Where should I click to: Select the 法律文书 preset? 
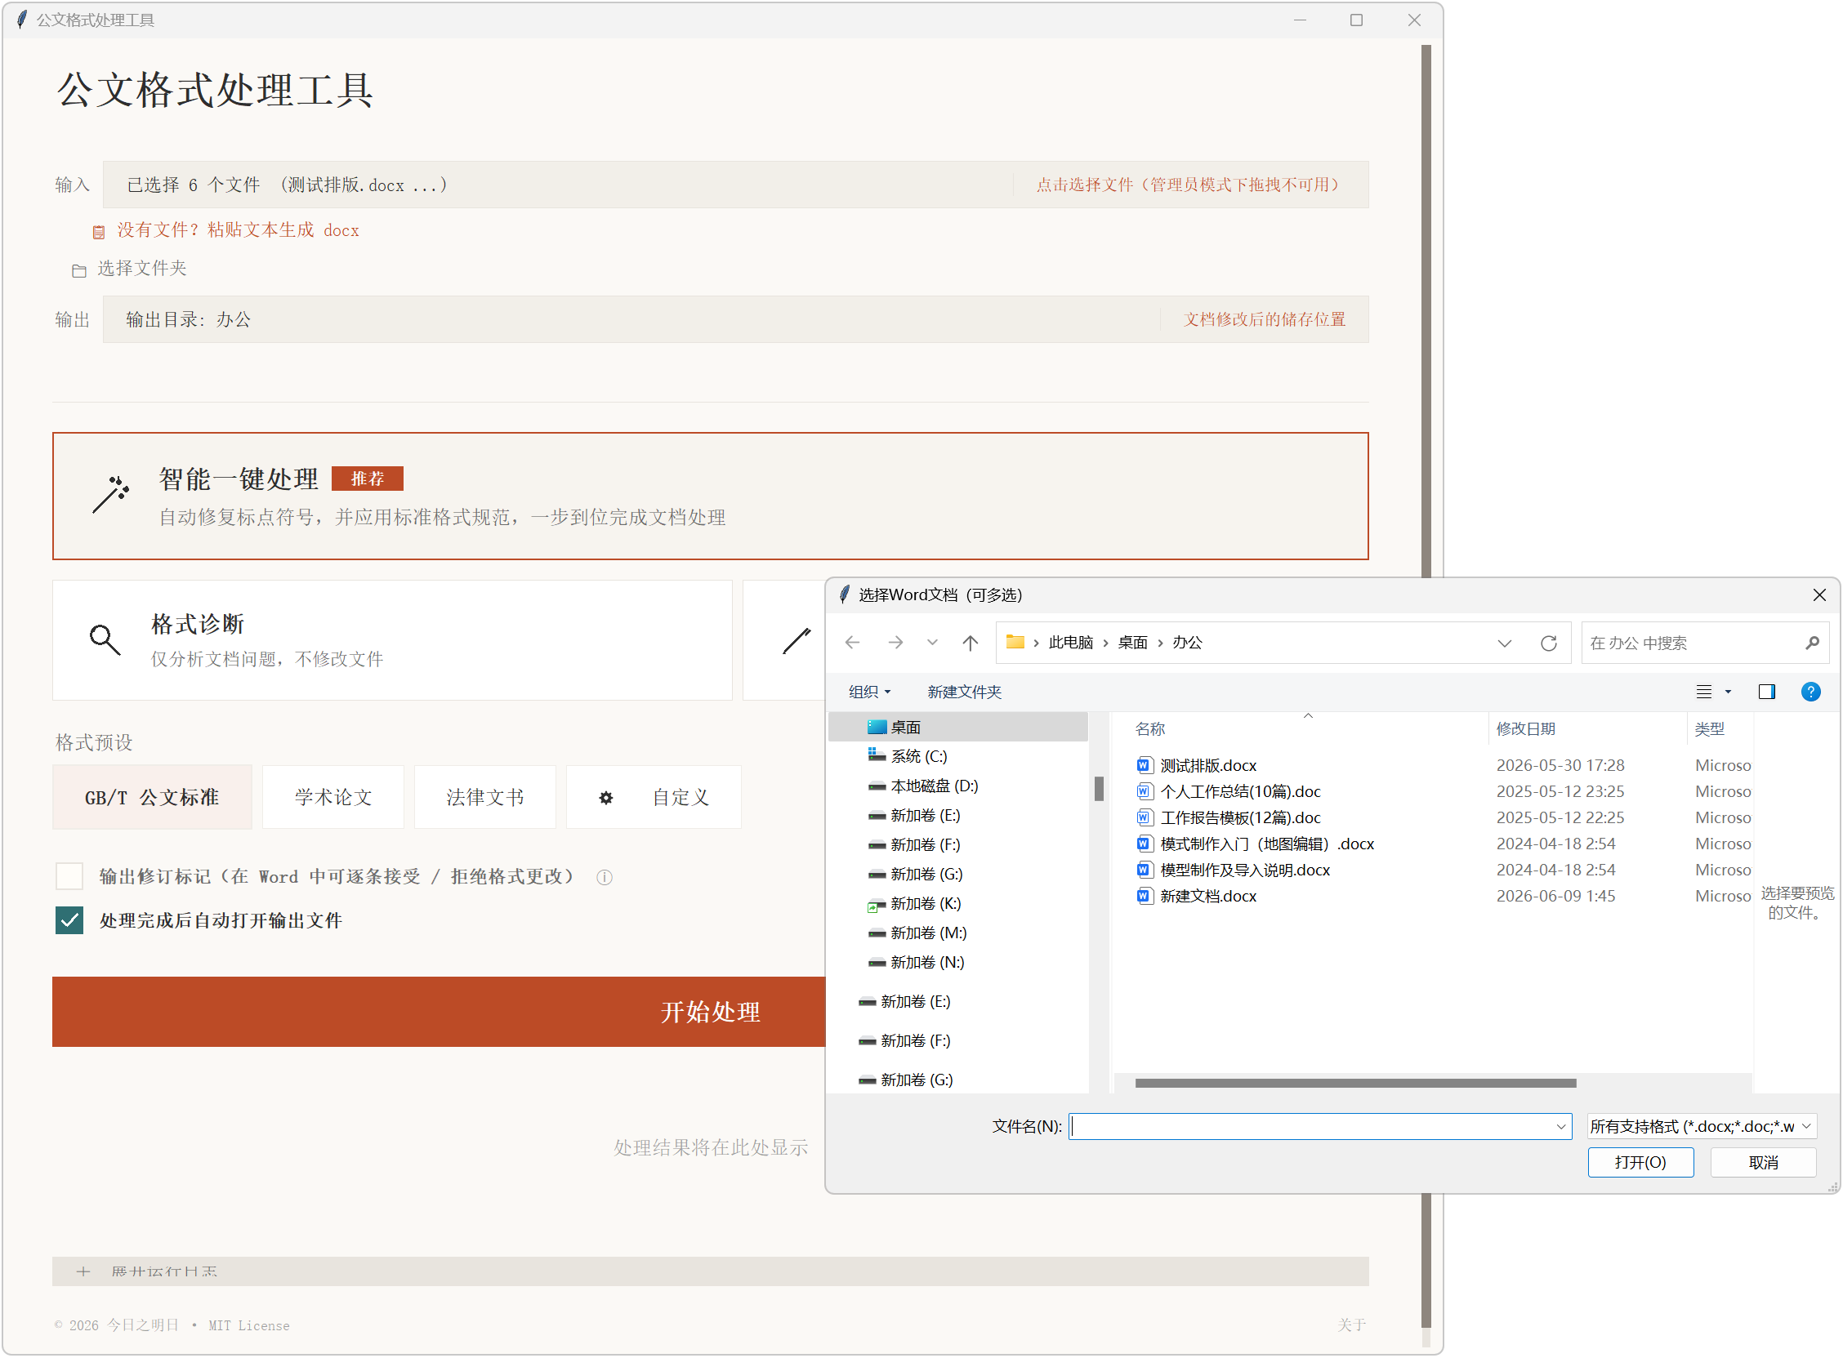coord(485,797)
